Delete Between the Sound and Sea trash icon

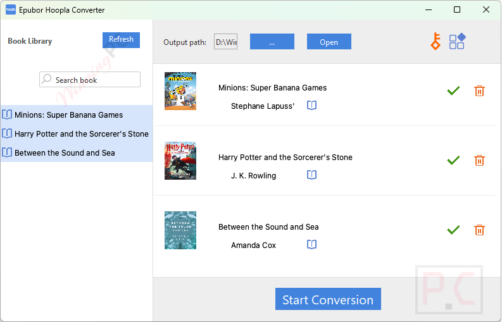(479, 230)
